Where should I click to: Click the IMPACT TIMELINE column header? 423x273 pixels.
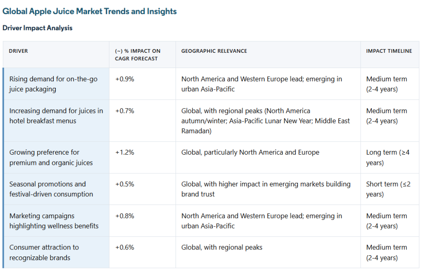[x=389, y=51]
